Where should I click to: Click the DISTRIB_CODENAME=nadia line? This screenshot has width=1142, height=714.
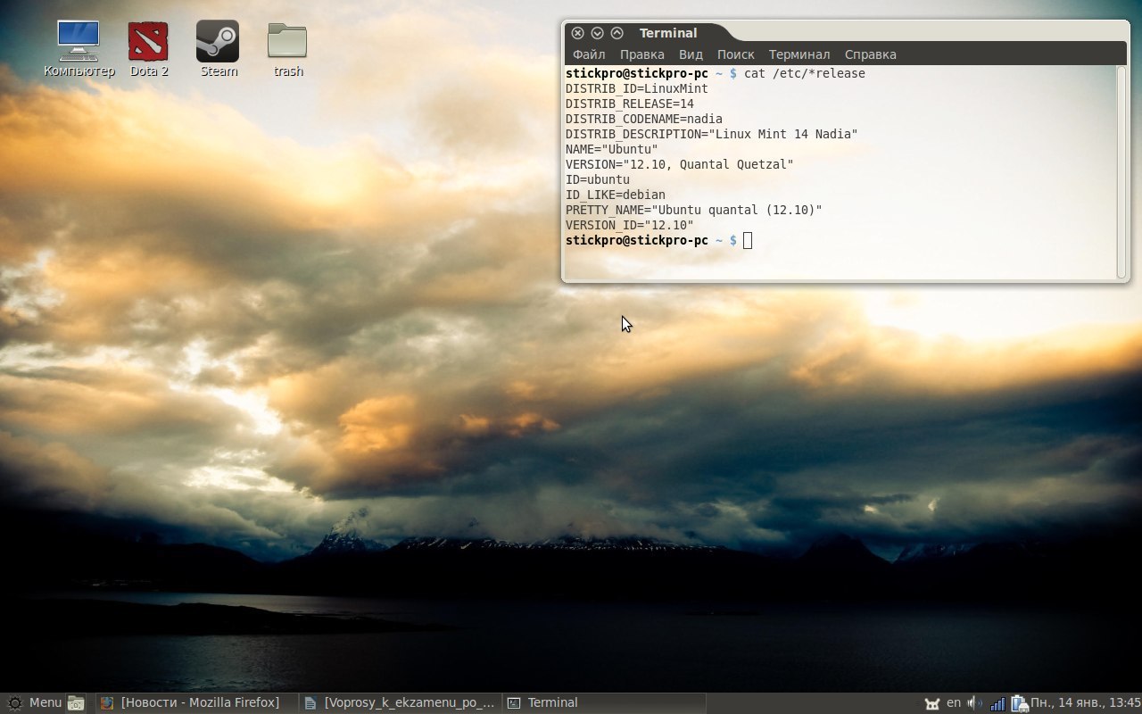[643, 119]
